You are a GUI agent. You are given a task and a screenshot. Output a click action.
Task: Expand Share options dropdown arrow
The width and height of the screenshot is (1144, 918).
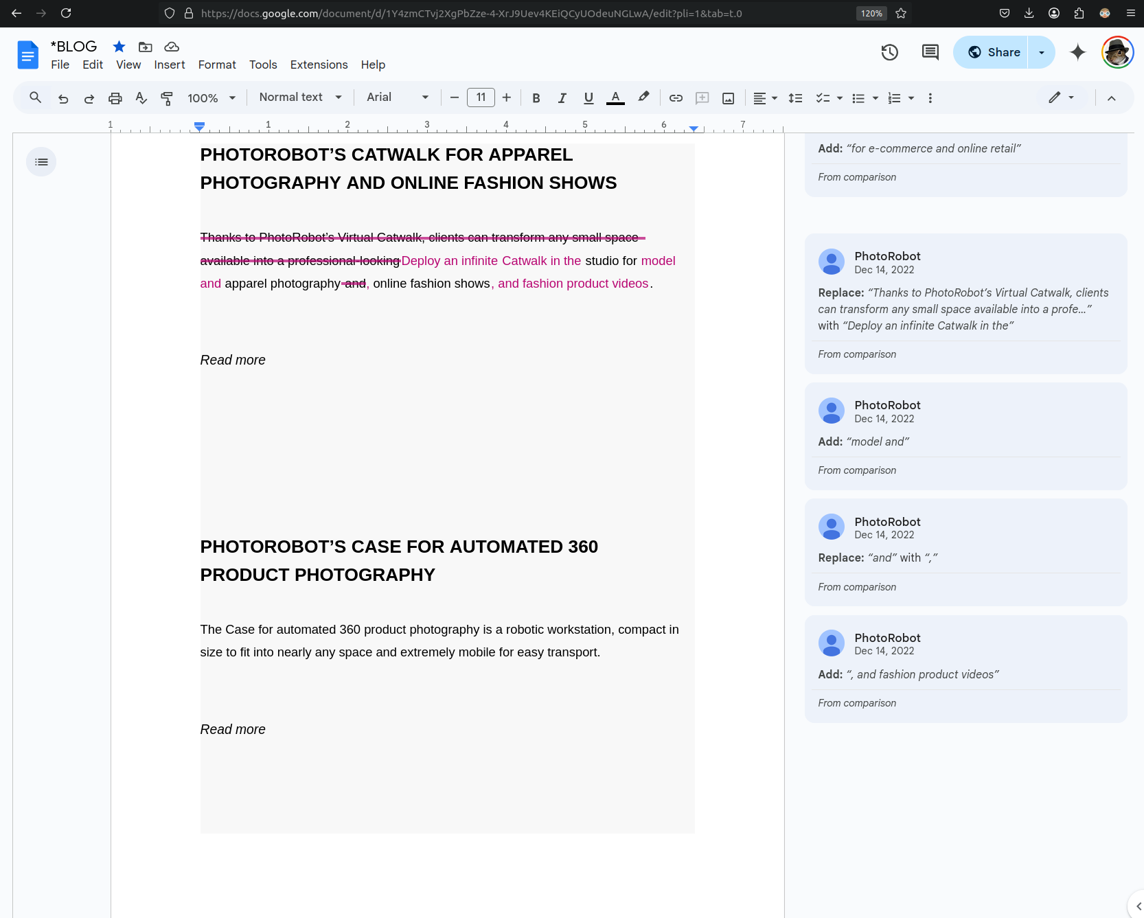(1042, 52)
